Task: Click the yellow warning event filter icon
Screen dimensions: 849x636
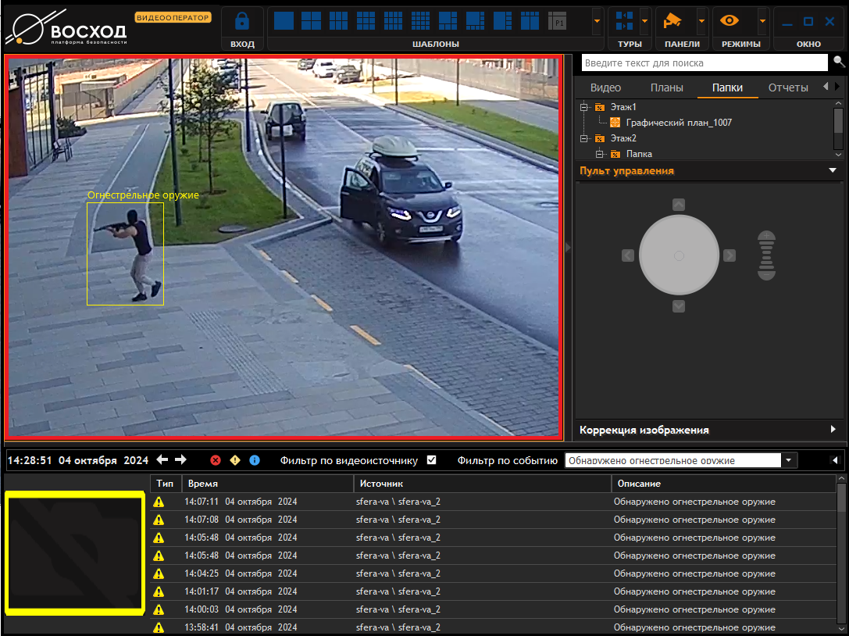Action: 235,461
